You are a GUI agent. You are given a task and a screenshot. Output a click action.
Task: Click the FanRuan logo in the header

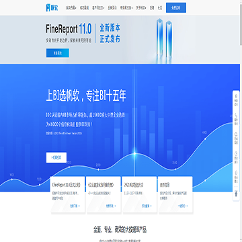[x=52, y=7]
